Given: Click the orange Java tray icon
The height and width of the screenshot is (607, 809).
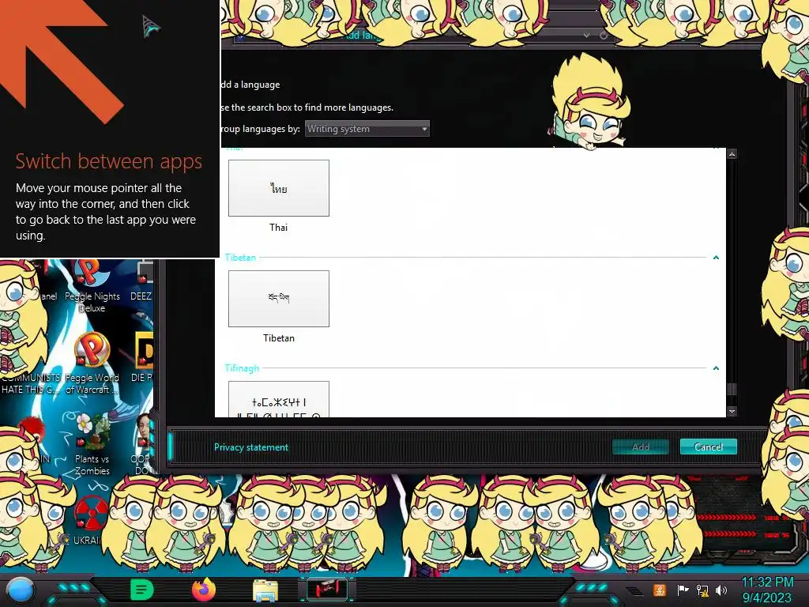Looking at the screenshot, I should click(x=660, y=590).
